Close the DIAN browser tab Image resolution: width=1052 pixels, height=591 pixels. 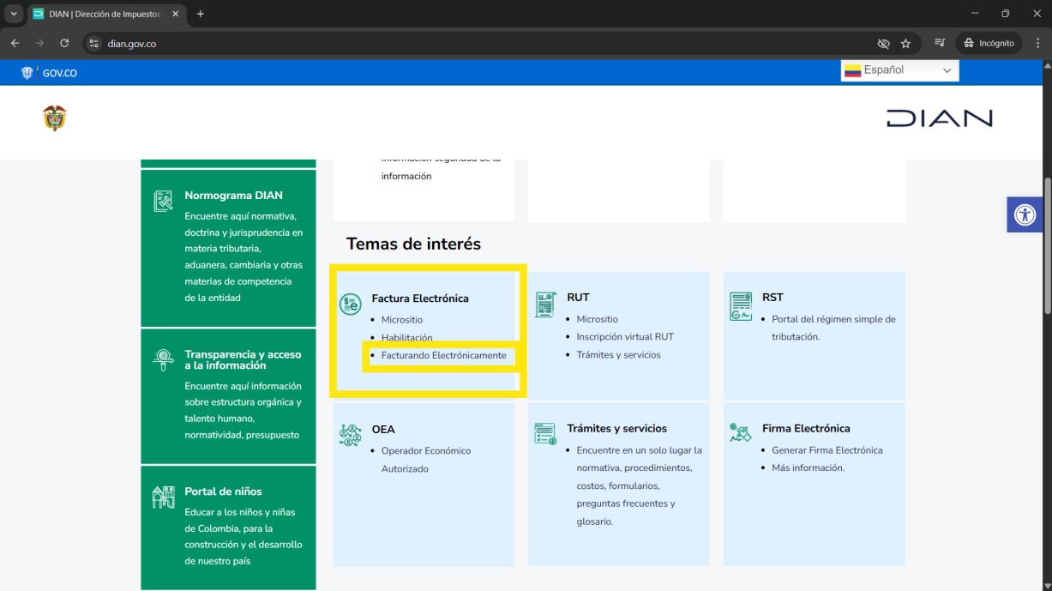(x=176, y=14)
